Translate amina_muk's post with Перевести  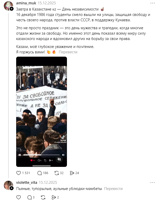(x=68, y=52)
